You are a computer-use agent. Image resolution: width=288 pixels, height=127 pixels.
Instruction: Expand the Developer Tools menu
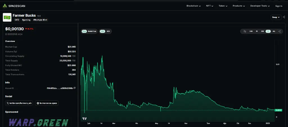click(x=260, y=6)
